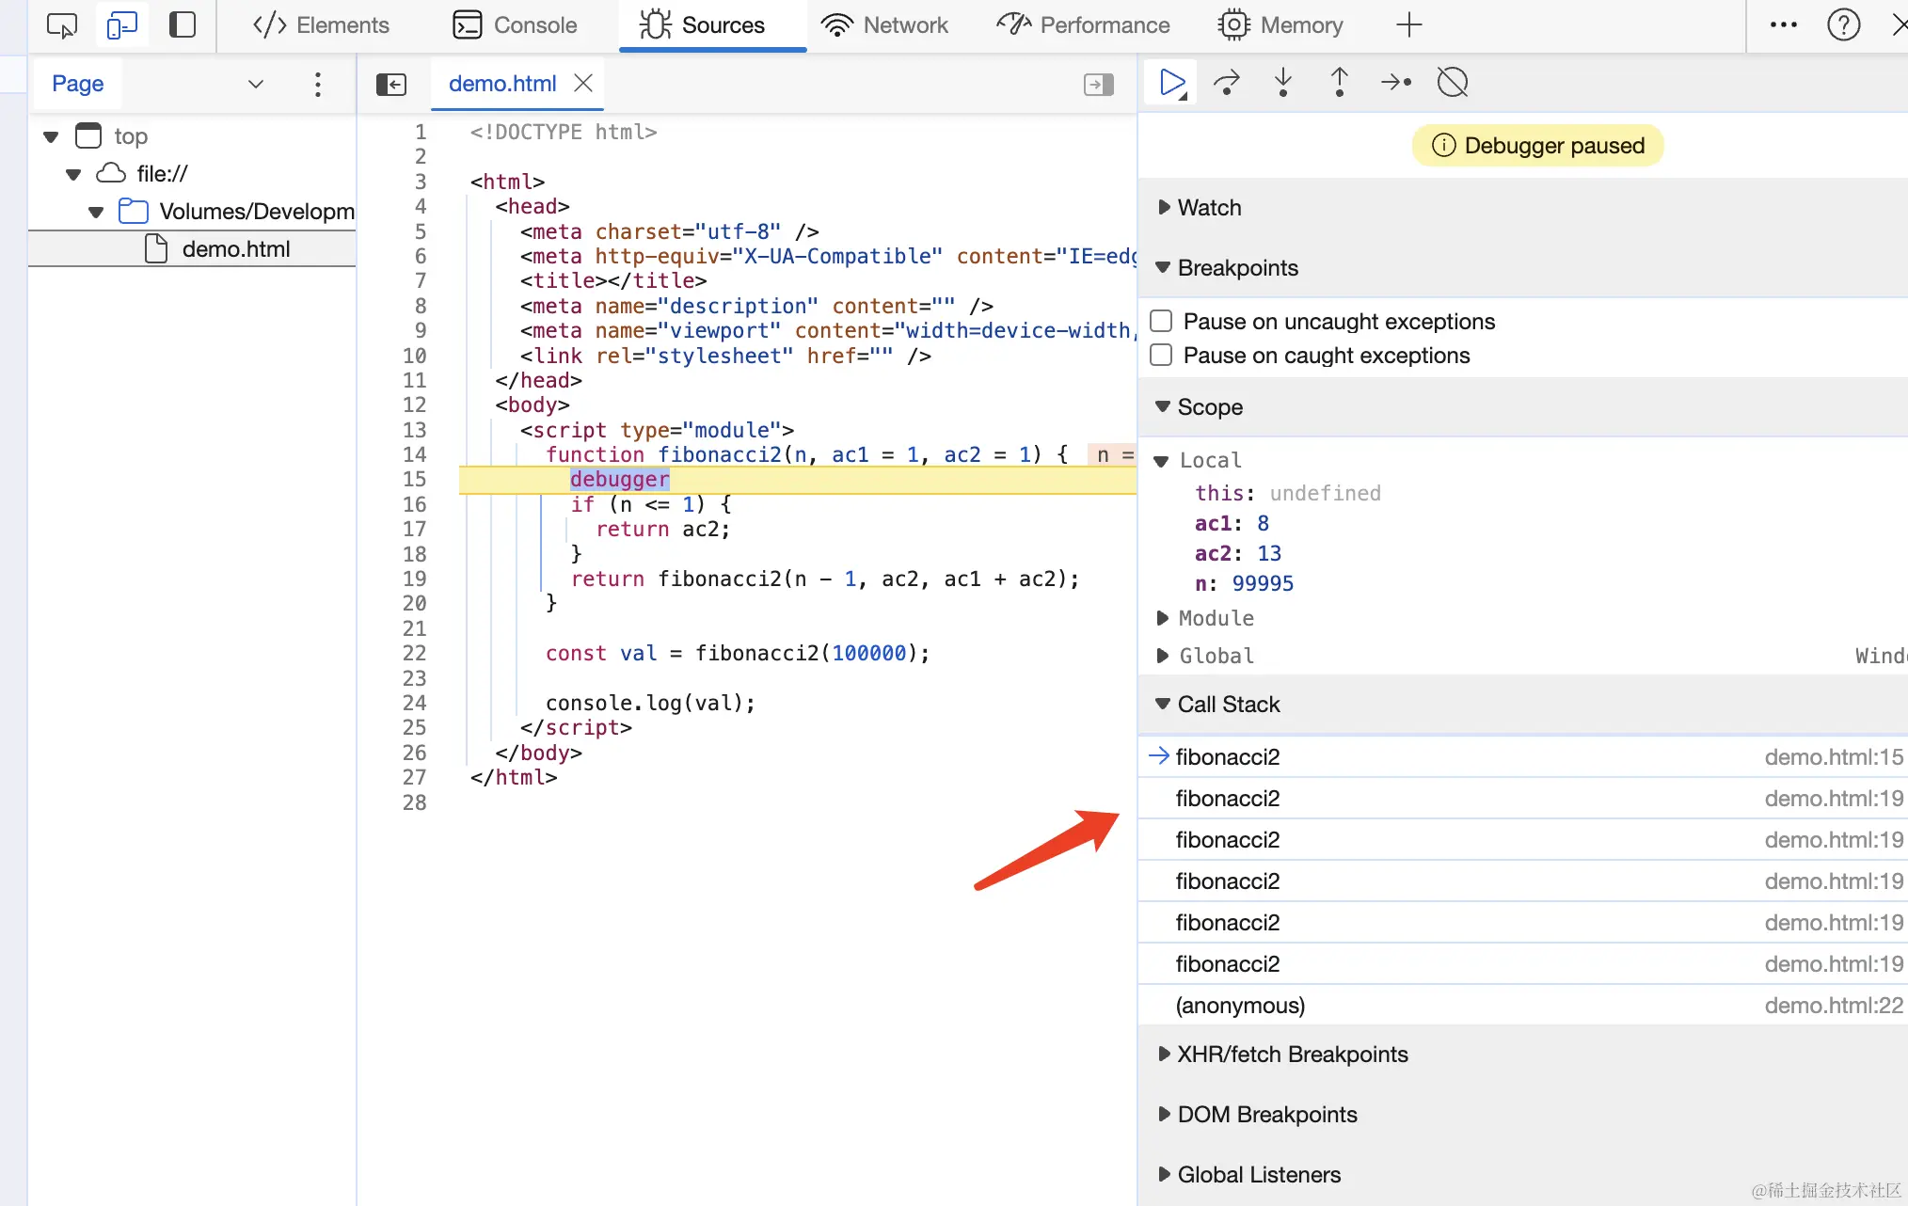Enable Pause on uncaught exceptions
Image resolution: width=1908 pixels, height=1206 pixels.
pos(1162,322)
